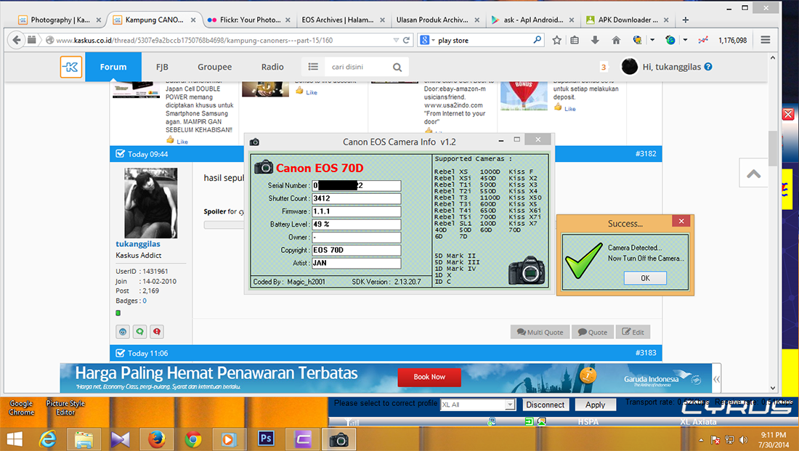Open Radio menu item
Image resolution: width=799 pixels, height=451 pixels.
click(272, 67)
